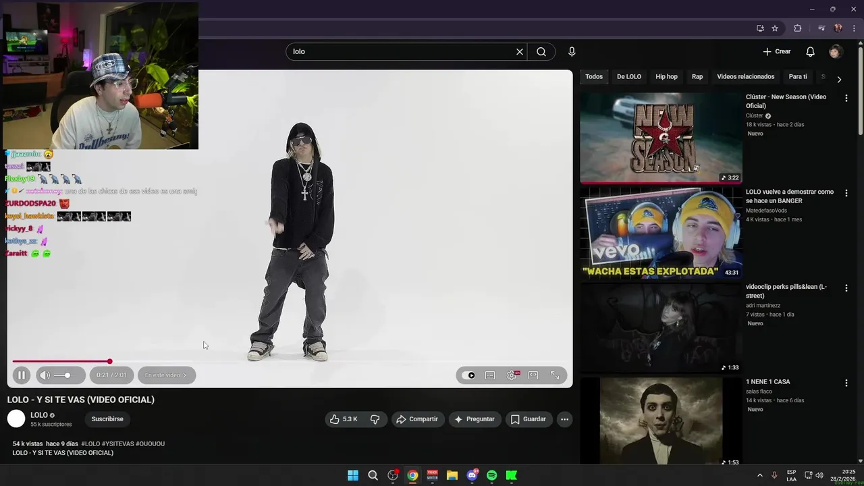The height and width of the screenshot is (486, 864).
Task: Open options menu for the 'videoclip perks pills&lean' video
Action: click(x=846, y=288)
